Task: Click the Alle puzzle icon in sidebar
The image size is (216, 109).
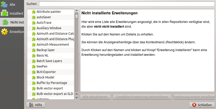Action: [x=4, y=4]
